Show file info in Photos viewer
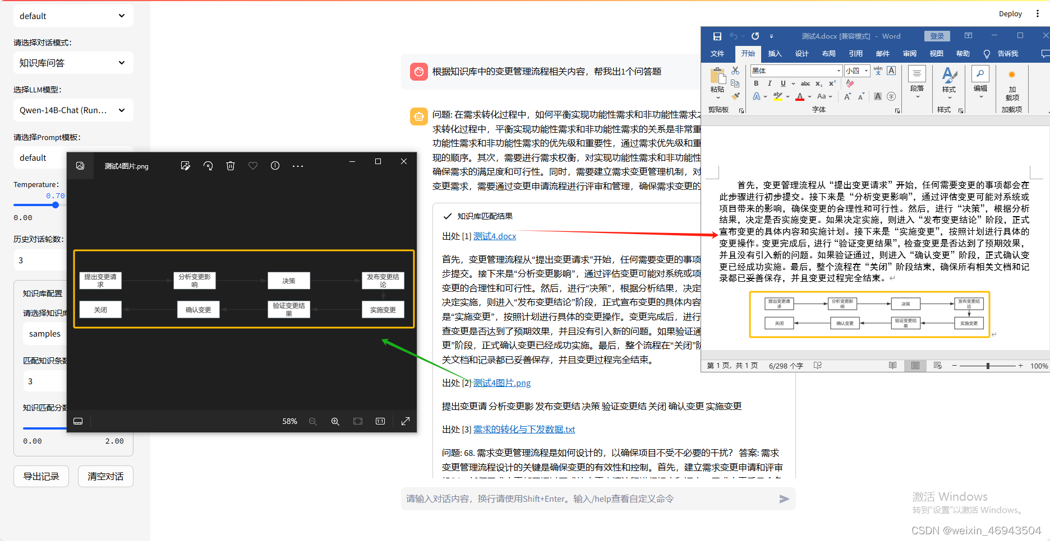The image size is (1050, 541). pyautogui.click(x=275, y=166)
